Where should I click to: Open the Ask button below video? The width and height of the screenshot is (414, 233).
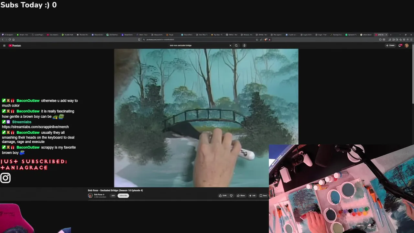[x=252, y=195]
